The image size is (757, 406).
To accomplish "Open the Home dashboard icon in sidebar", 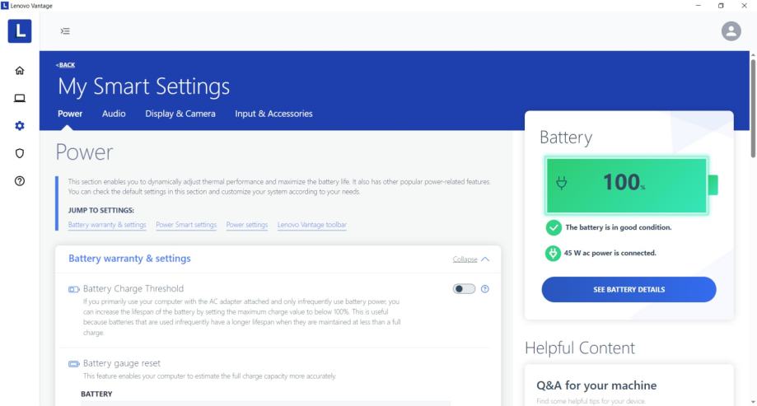I will tap(21, 72).
